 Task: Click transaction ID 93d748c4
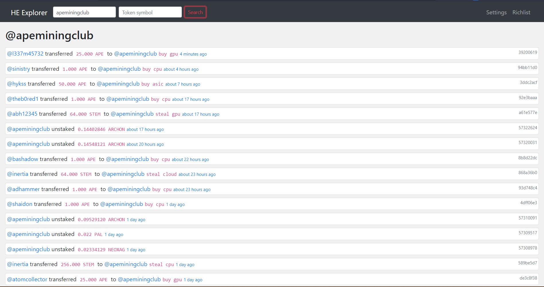pos(528,188)
